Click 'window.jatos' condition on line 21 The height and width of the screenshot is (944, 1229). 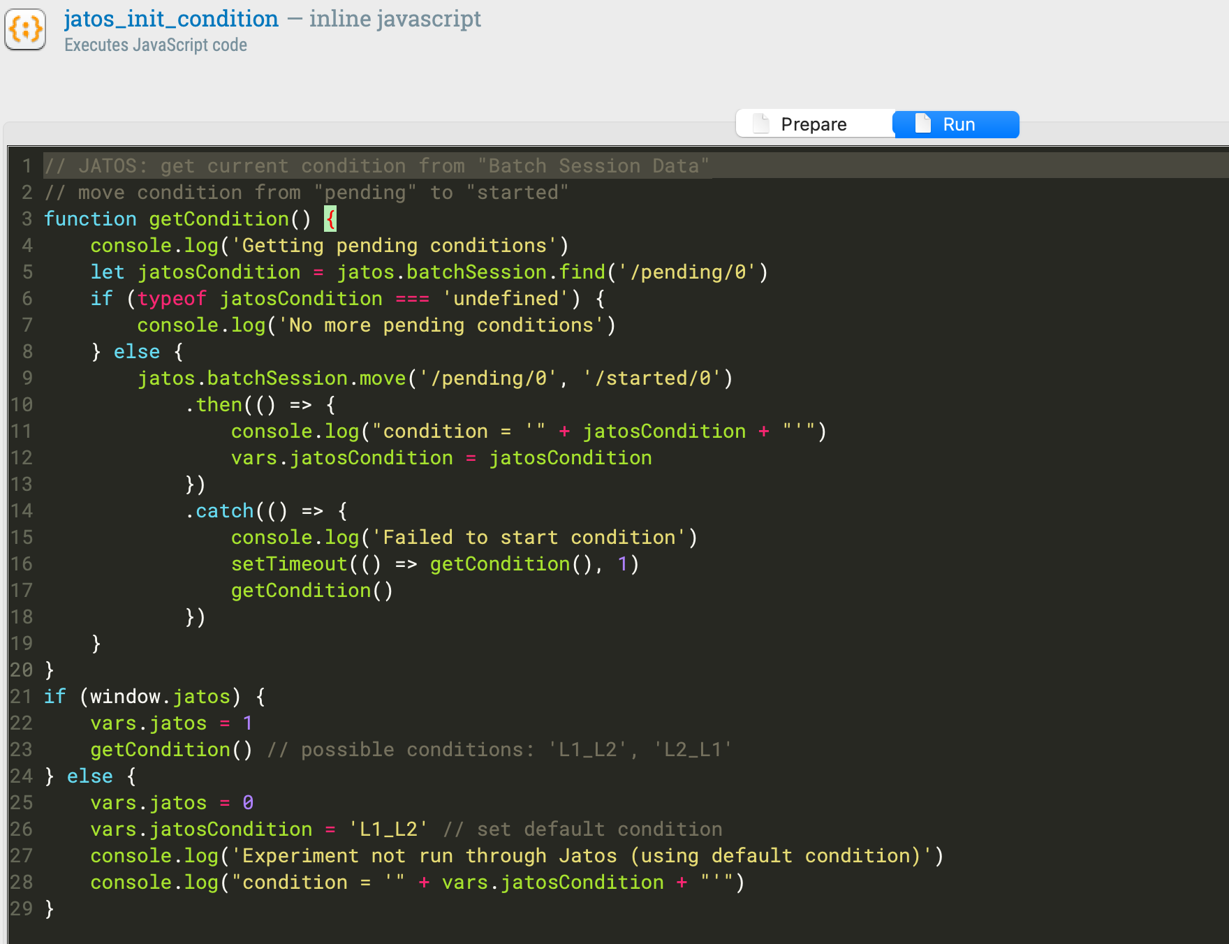(x=160, y=697)
